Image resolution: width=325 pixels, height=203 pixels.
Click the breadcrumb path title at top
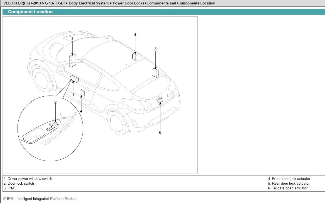click(x=109, y=3)
